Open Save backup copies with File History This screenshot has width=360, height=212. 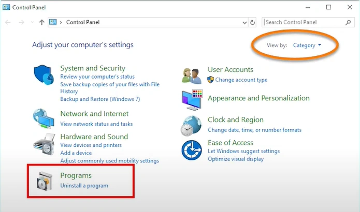pyautogui.click(x=110, y=88)
